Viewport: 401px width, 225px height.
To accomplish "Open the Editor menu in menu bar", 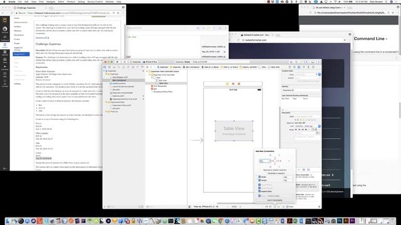I will (x=61, y=1).
